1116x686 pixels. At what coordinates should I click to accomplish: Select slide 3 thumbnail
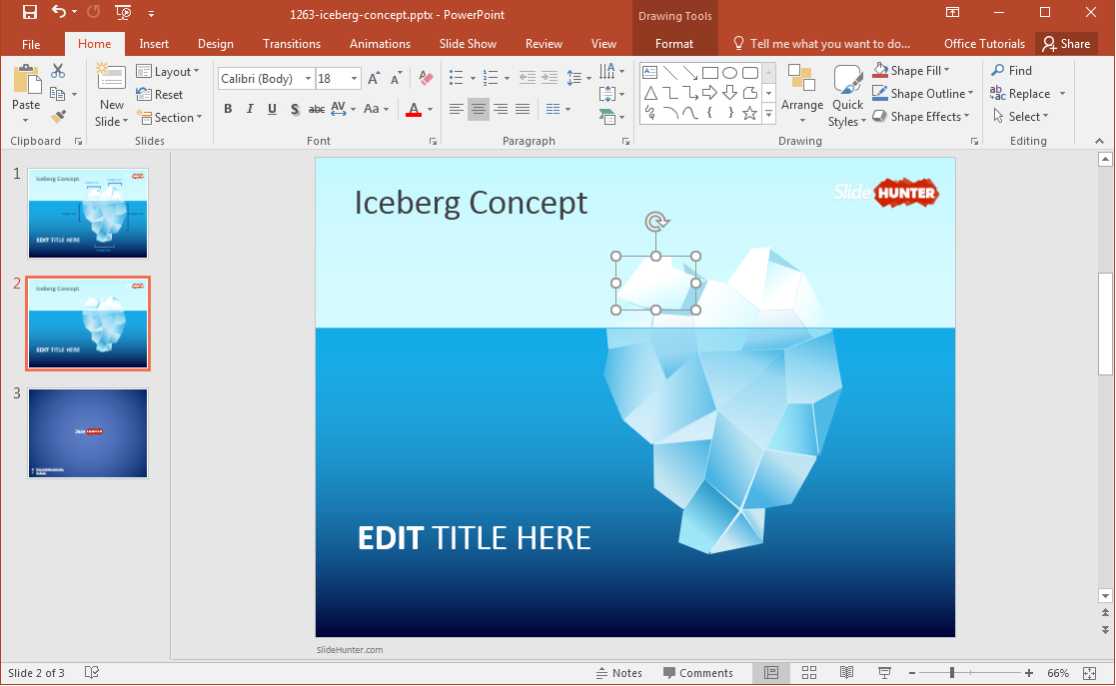coord(88,432)
